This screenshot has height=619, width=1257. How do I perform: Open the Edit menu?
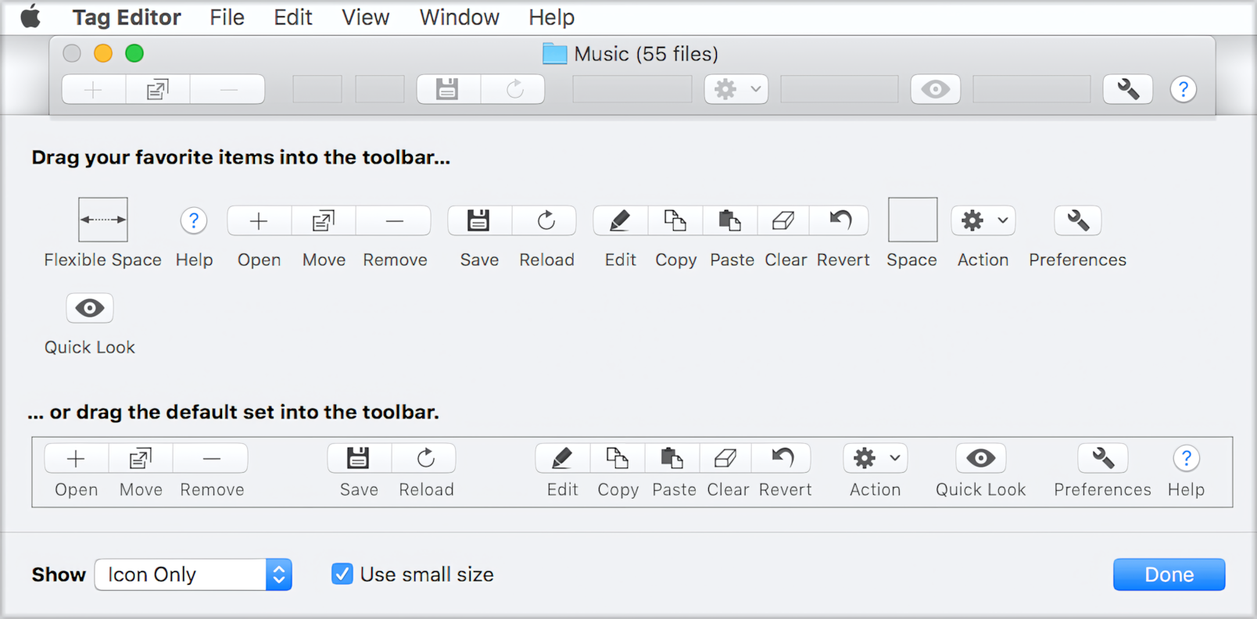pyautogui.click(x=293, y=17)
